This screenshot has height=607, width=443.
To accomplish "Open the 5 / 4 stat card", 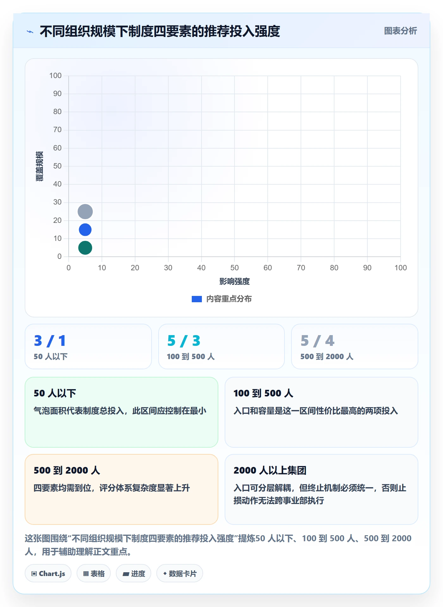I will [355, 346].
